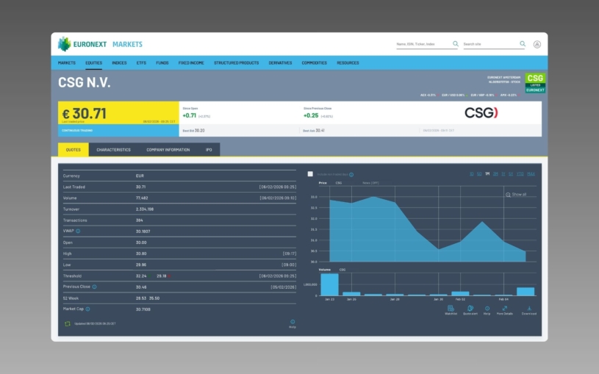Image resolution: width=599 pixels, height=374 pixels.
Task: Click in the Name, ISIN, Ticker search field
Action: tap(423, 44)
